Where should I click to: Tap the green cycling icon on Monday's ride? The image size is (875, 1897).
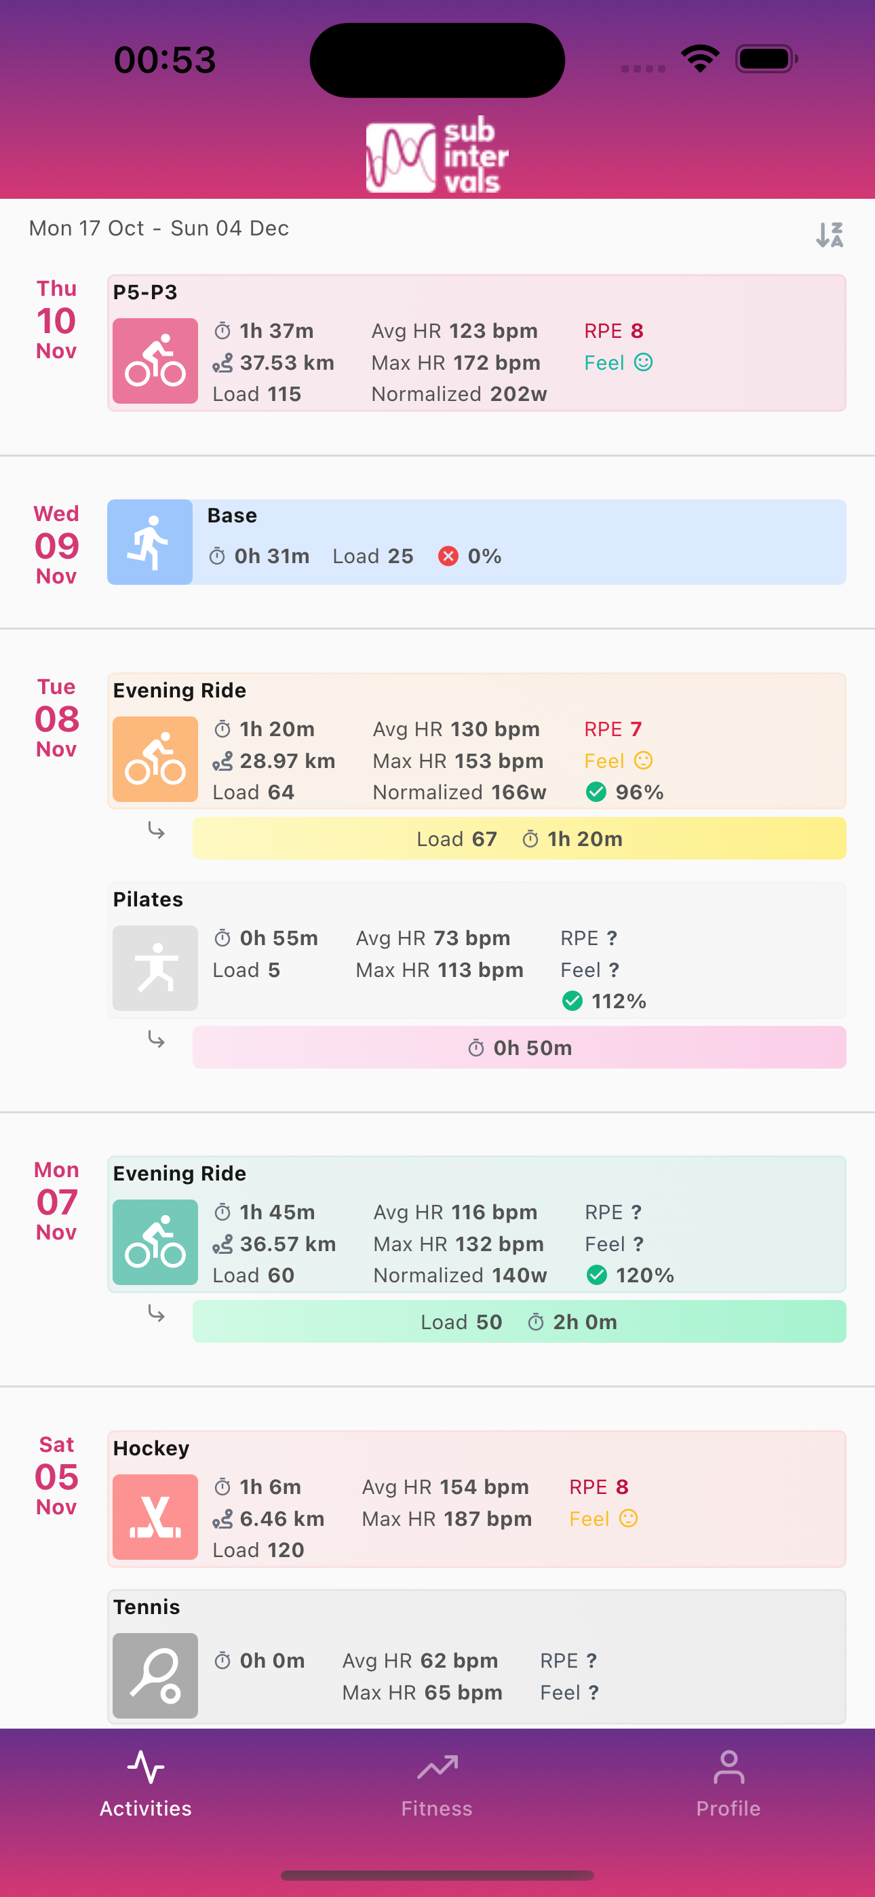(x=155, y=1242)
